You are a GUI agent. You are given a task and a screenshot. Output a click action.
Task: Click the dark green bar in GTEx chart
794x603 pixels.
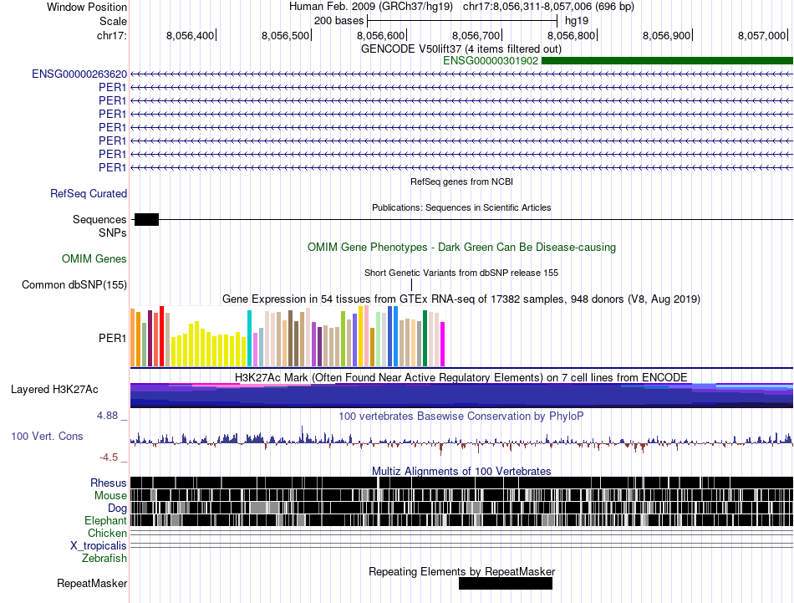(425, 339)
